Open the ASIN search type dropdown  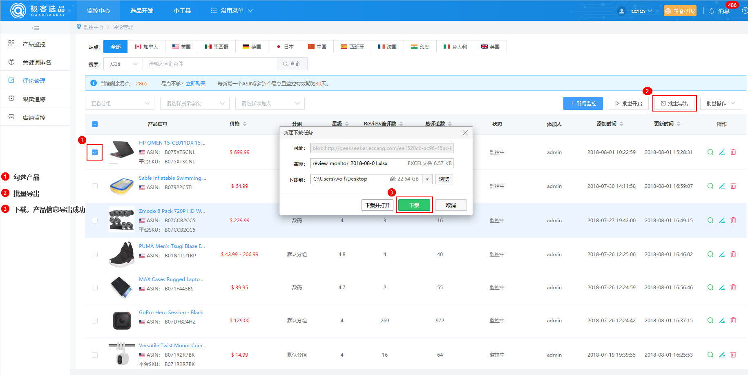pos(123,64)
